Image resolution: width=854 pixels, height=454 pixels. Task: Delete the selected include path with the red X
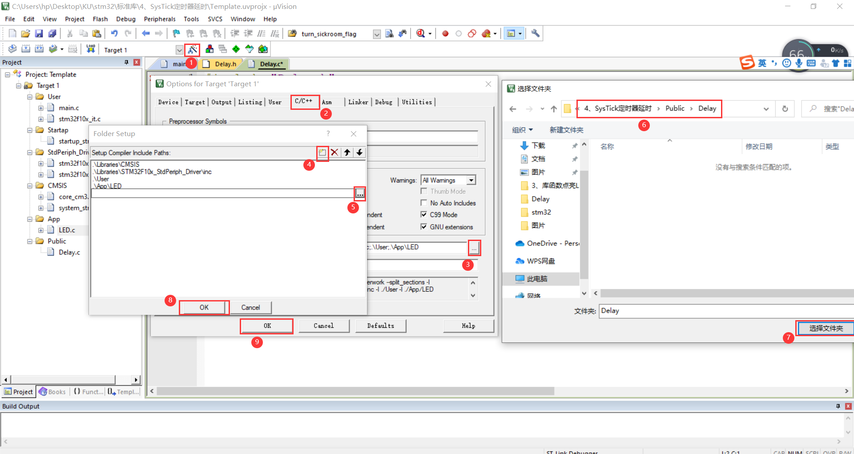[x=334, y=153]
